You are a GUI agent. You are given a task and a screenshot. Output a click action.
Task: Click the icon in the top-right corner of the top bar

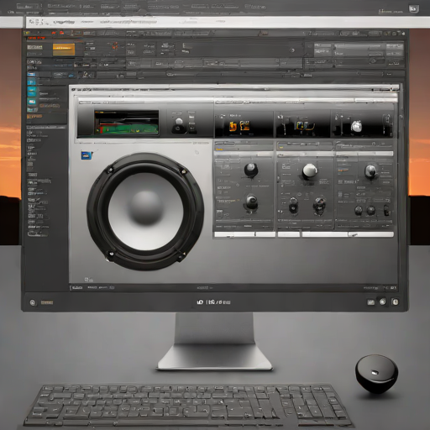coord(413,8)
